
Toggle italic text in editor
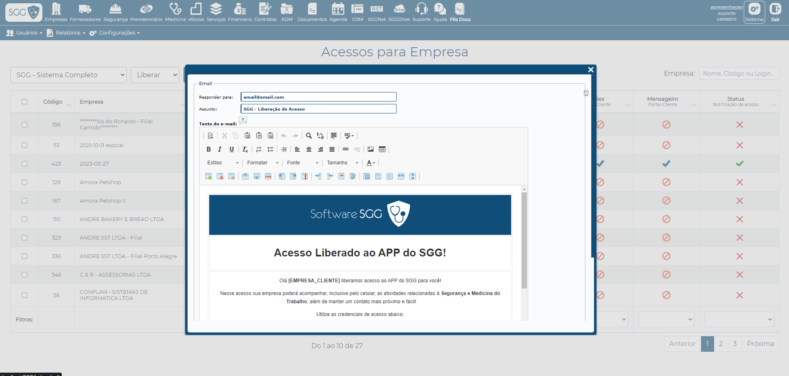[x=220, y=149]
